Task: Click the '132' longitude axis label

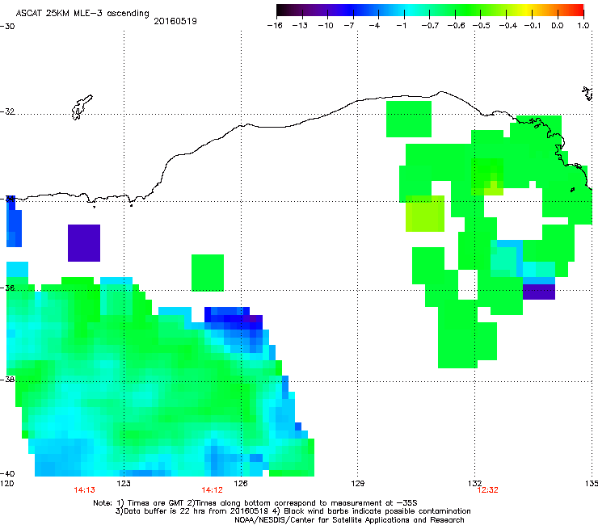Action: 474,484
